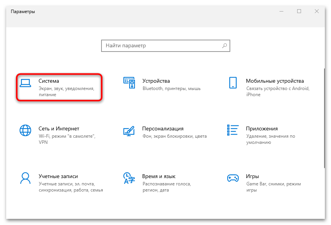Click the Игры gamepad icon
331x225 pixels.
pos(233,179)
